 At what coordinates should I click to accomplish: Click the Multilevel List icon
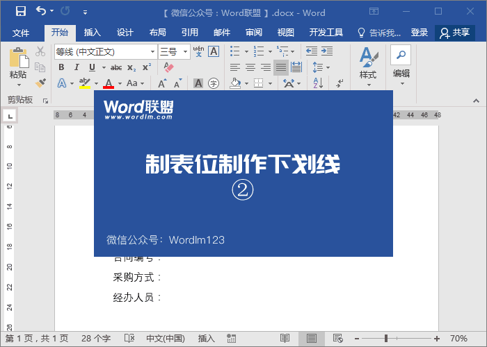(282, 51)
